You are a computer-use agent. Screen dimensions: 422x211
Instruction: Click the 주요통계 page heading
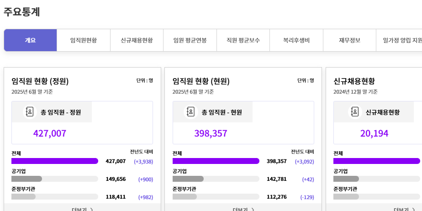tap(22, 12)
